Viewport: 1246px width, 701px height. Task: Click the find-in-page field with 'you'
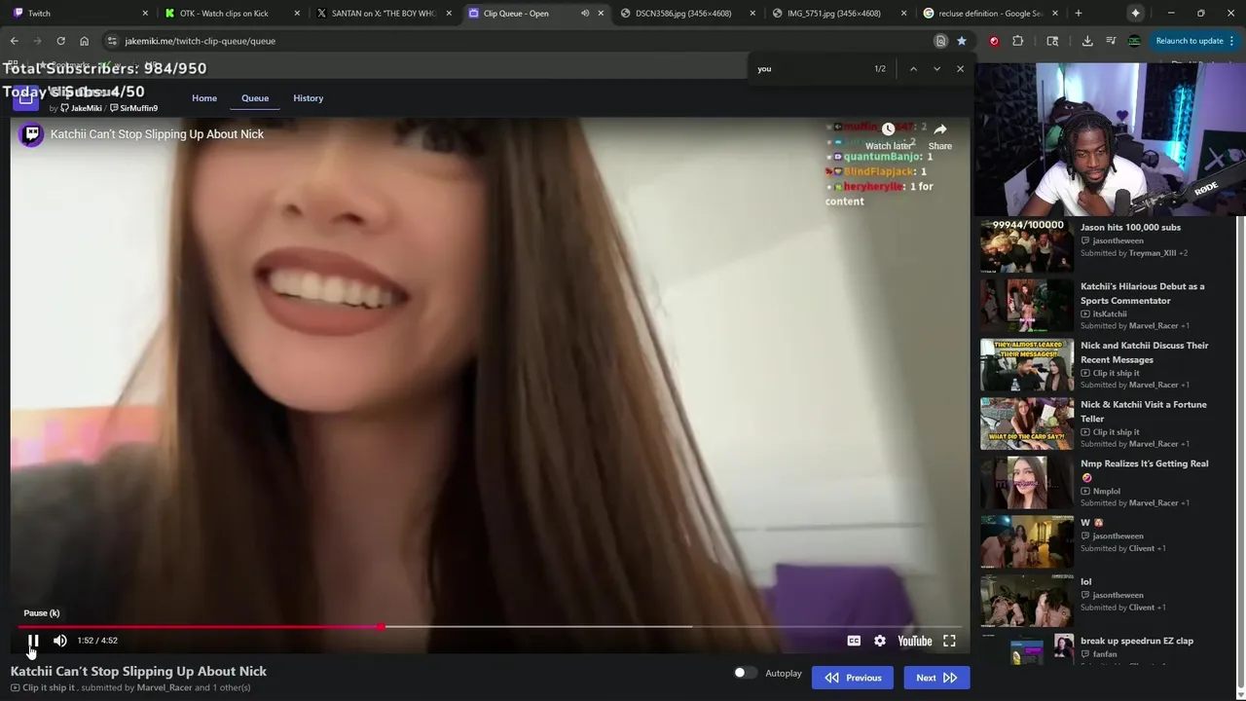810,69
